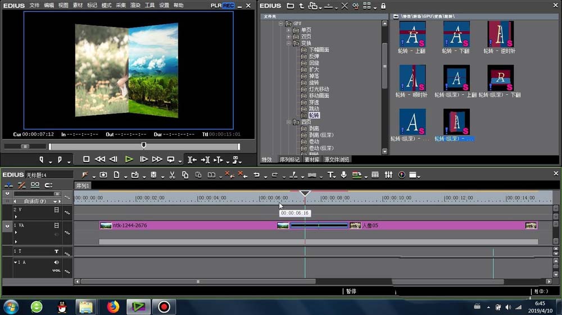Switch to the 素材库 tab
Viewport: 562px width, 315px height.
pyautogui.click(x=312, y=160)
